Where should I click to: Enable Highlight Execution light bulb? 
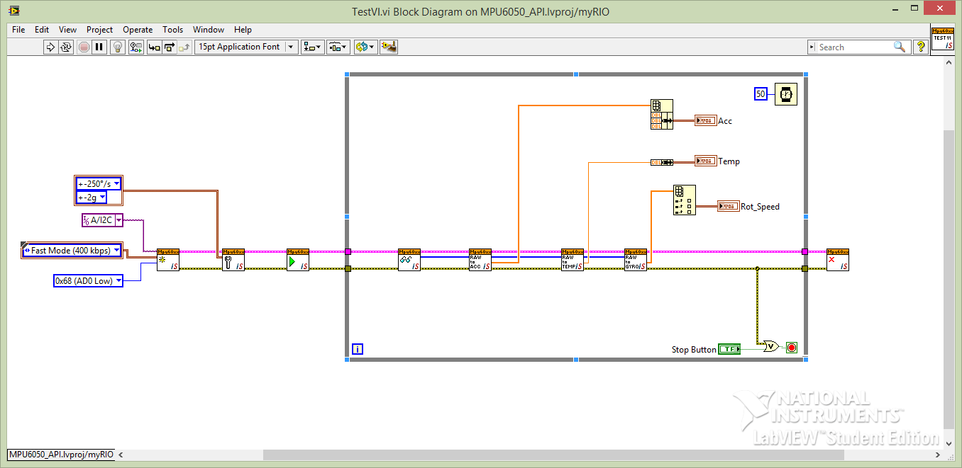117,47
